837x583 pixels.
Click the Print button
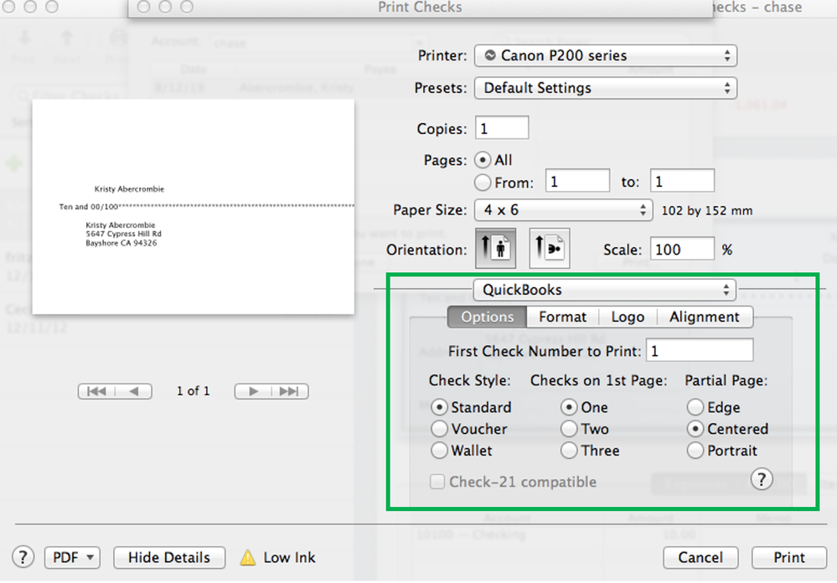coord(788,557)
